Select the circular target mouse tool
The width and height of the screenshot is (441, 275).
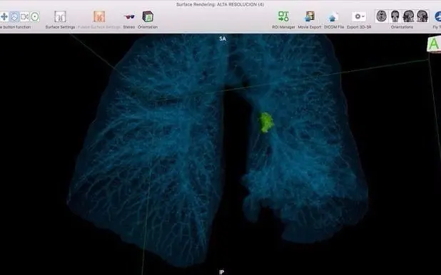point(35,17)
